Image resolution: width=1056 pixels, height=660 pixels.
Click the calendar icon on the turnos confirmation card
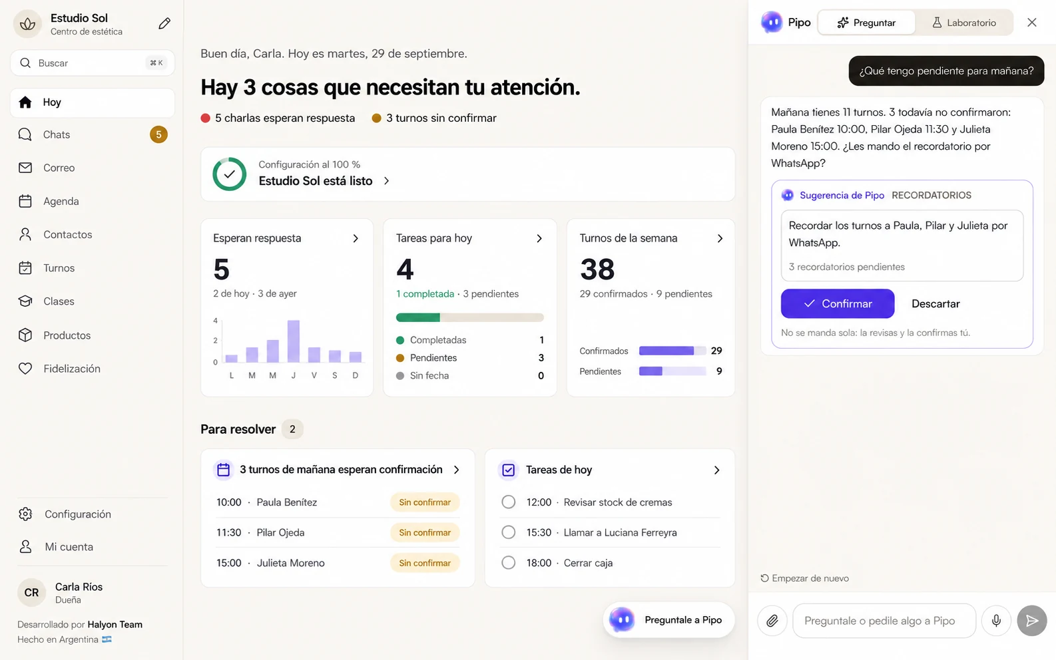[224, 470]
